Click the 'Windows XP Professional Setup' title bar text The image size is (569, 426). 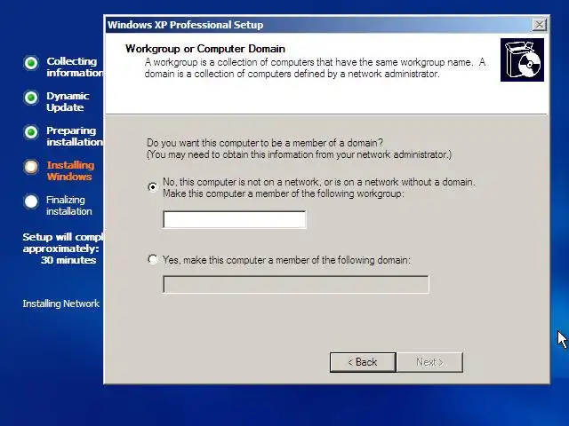[x=185, y=25]
